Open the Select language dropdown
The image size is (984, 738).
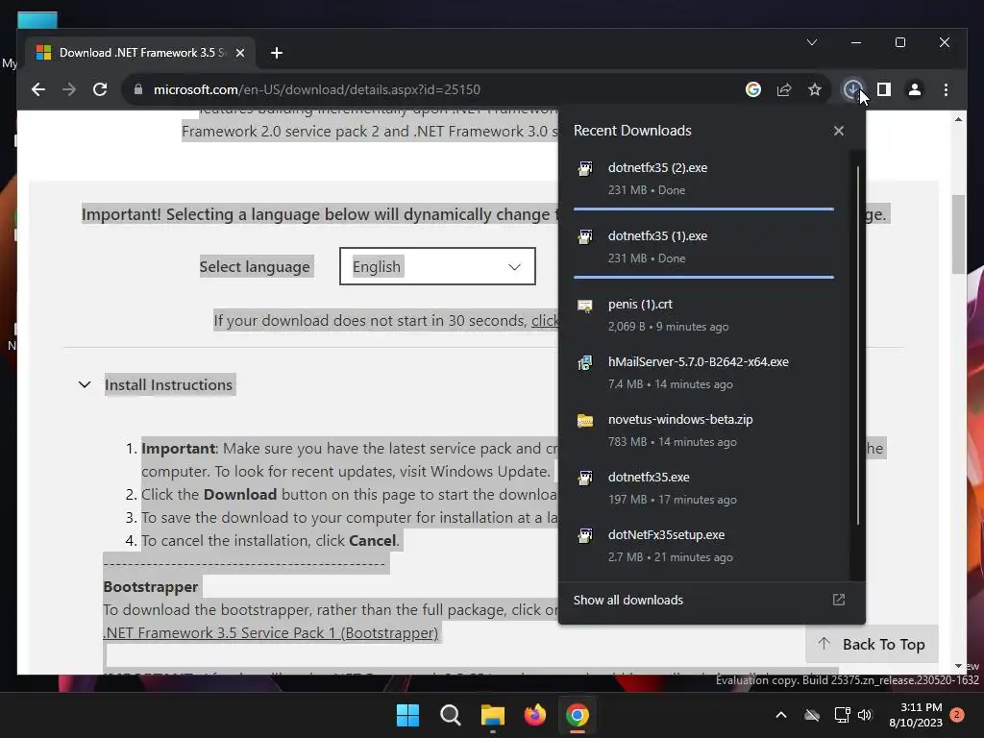(437, 267)
